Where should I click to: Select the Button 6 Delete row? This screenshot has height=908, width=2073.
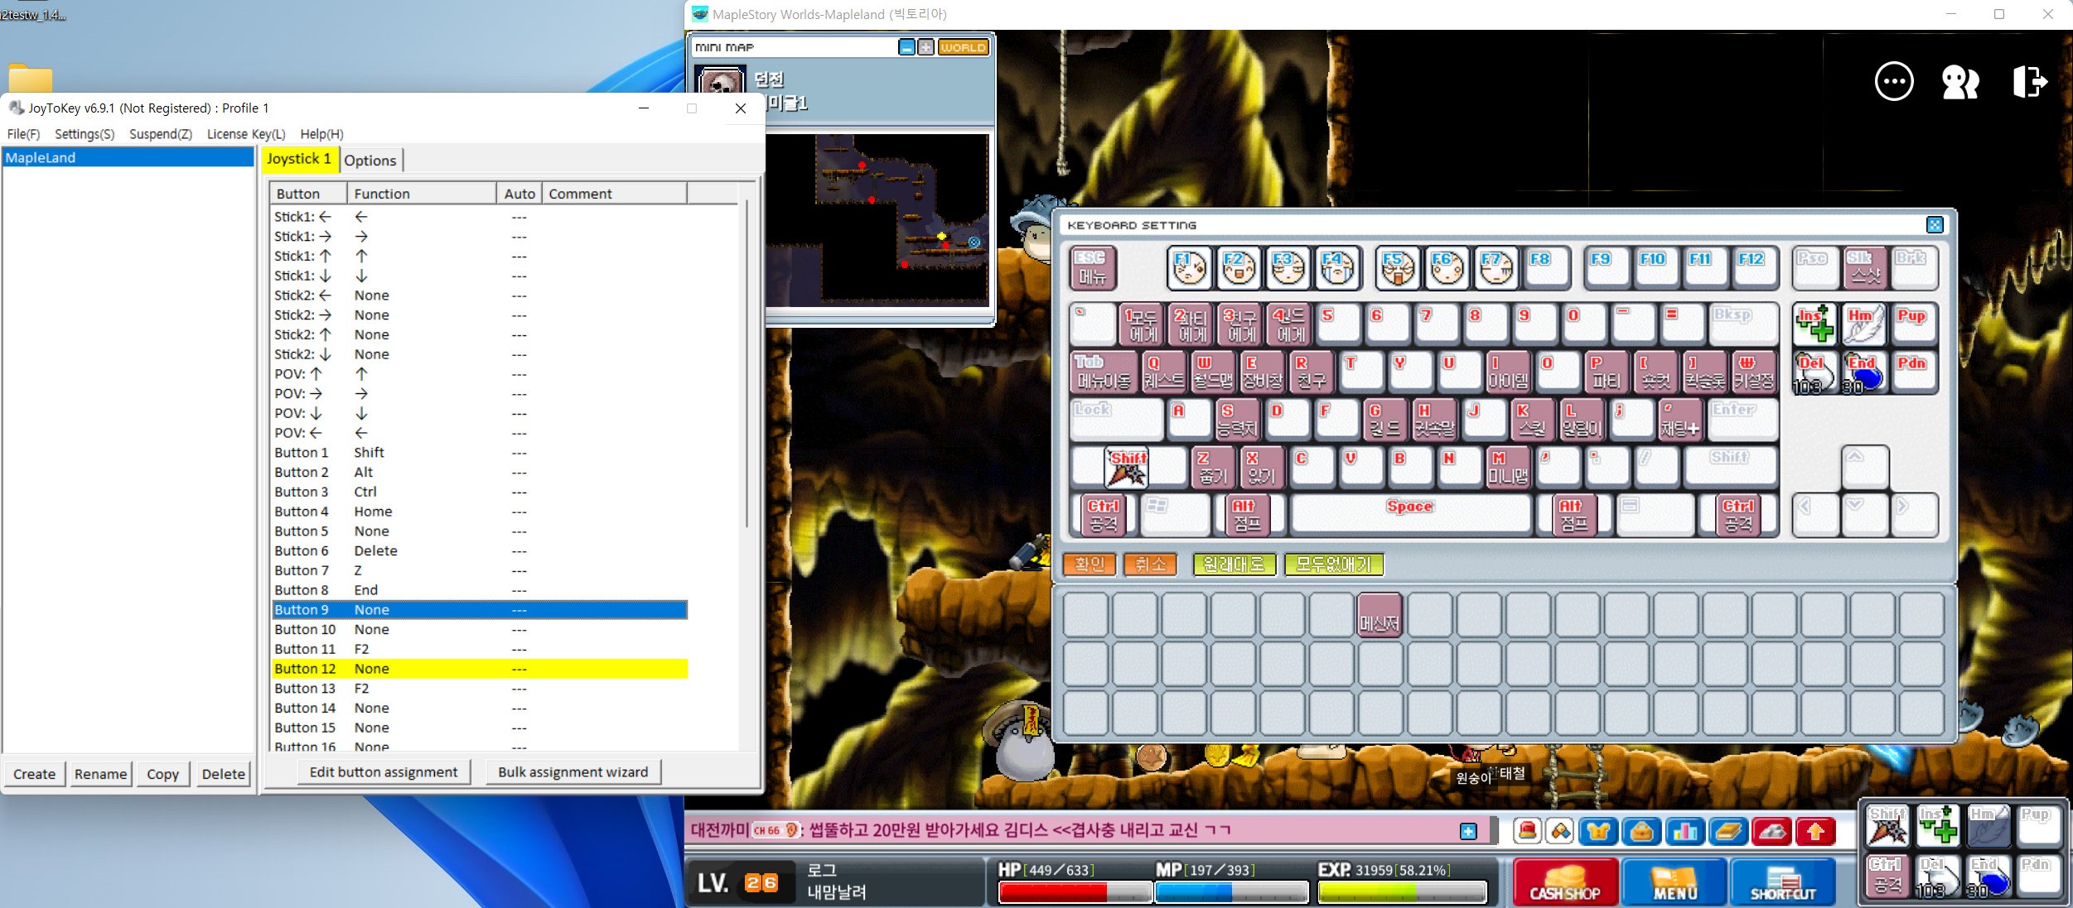tap(480, 551)
